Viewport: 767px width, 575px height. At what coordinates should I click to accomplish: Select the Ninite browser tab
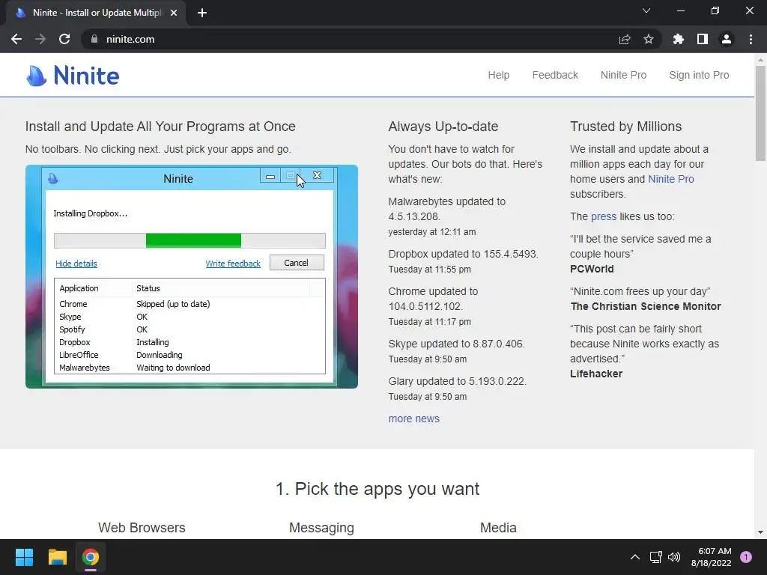click(x=95, y=13)
